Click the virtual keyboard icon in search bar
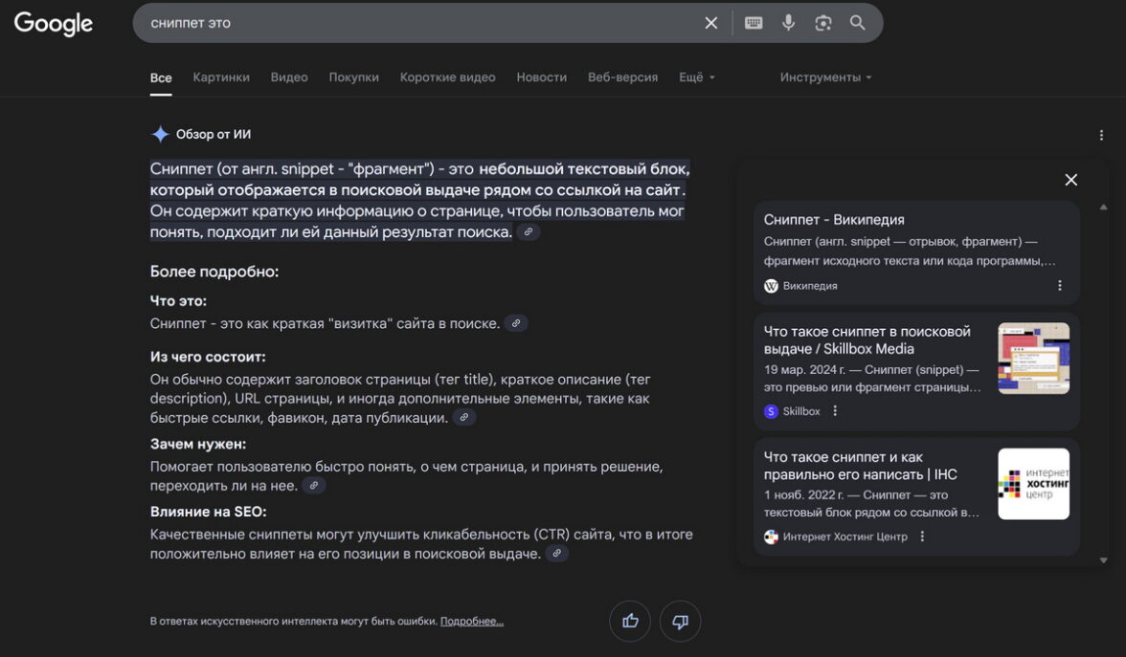 (x=754, y=23)
